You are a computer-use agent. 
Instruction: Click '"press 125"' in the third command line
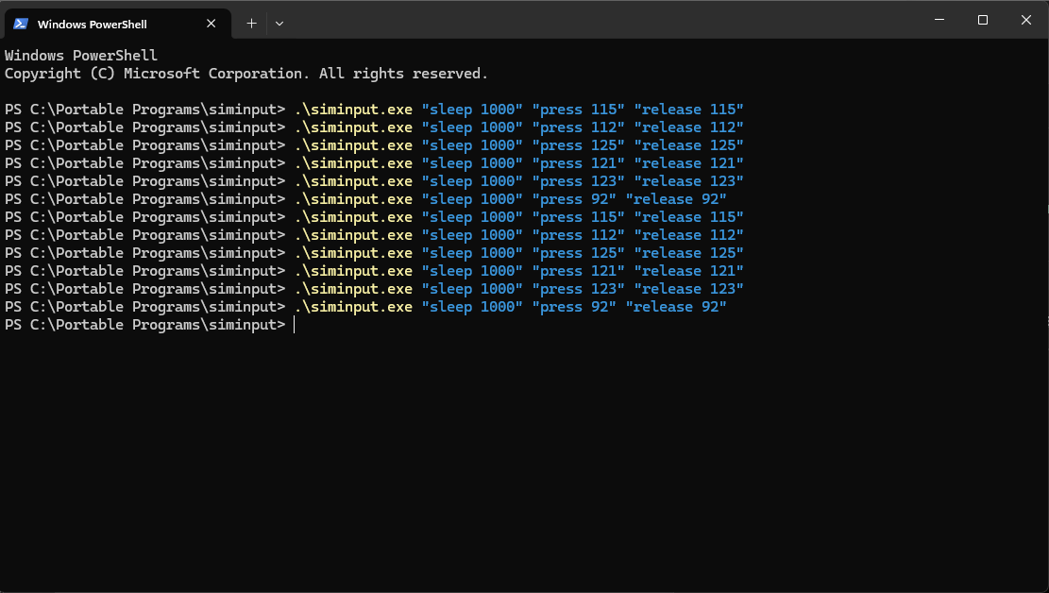point(578,145)
